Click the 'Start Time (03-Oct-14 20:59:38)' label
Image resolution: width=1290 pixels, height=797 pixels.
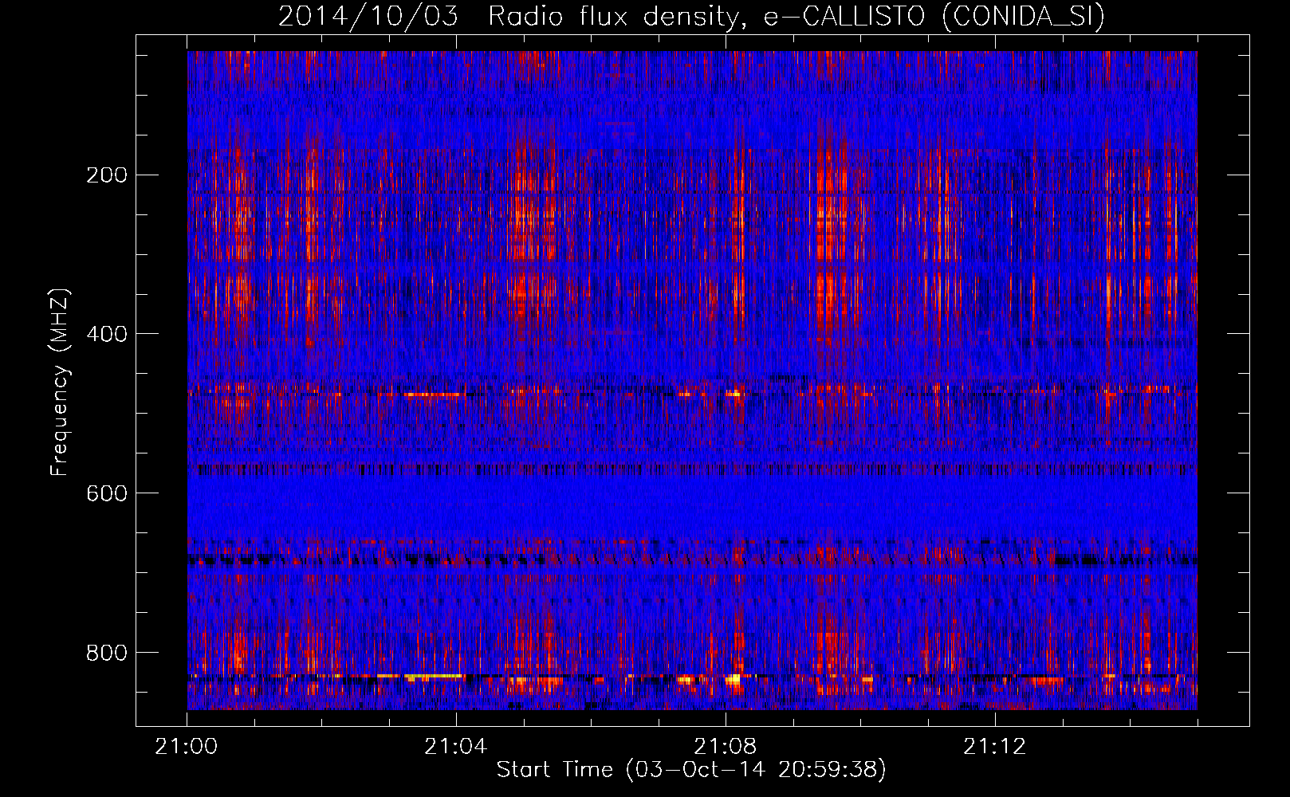[x=691, y=770]
